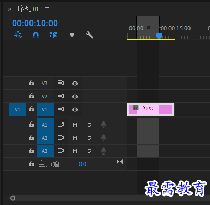This screenshot has width=210, height=205.
Task: Solo track A2
Action: [89, 138]
